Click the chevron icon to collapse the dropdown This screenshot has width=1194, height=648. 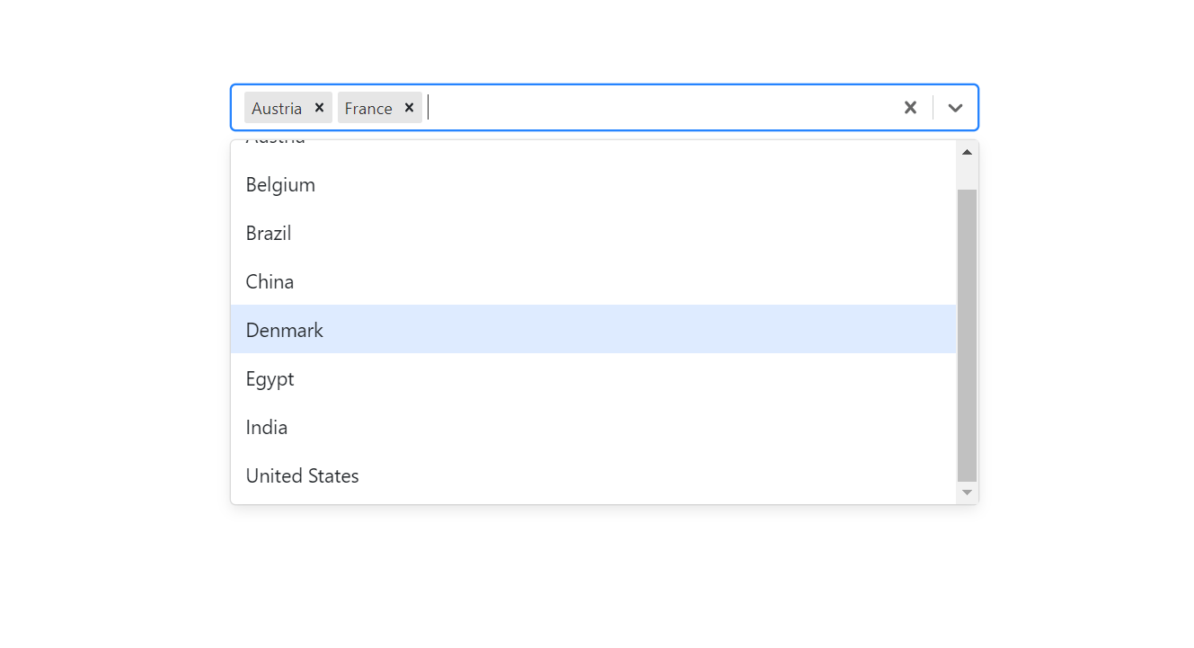pos(955,107)
